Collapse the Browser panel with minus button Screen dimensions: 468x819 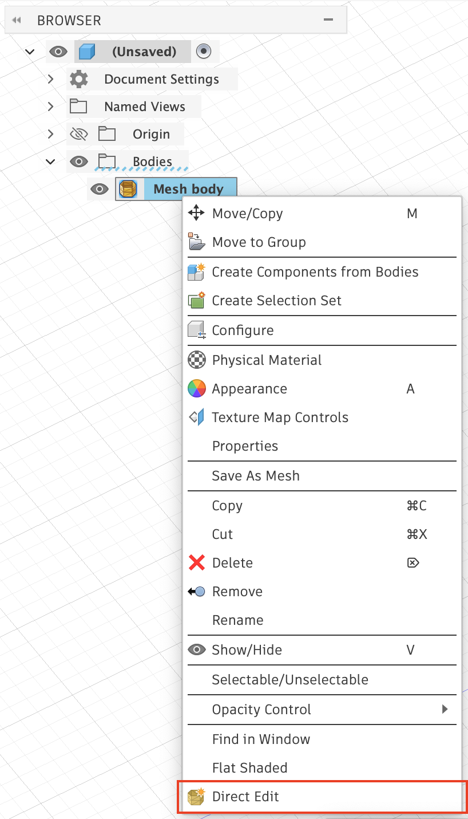point(328,19)
